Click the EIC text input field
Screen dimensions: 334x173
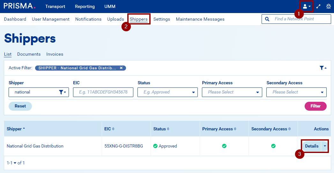103,92
